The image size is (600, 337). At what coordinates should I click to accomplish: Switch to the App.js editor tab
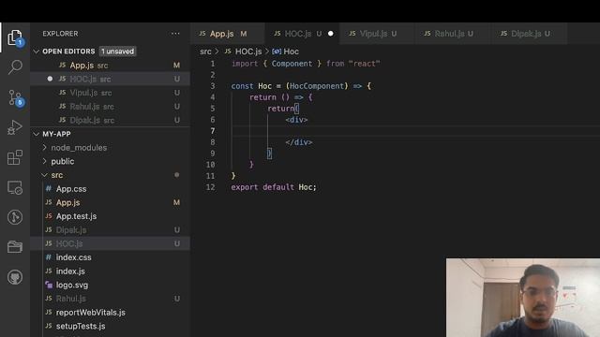coord(227,34)
